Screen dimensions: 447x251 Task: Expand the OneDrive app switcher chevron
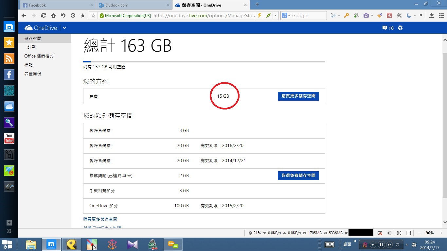[x=64, y=28]
